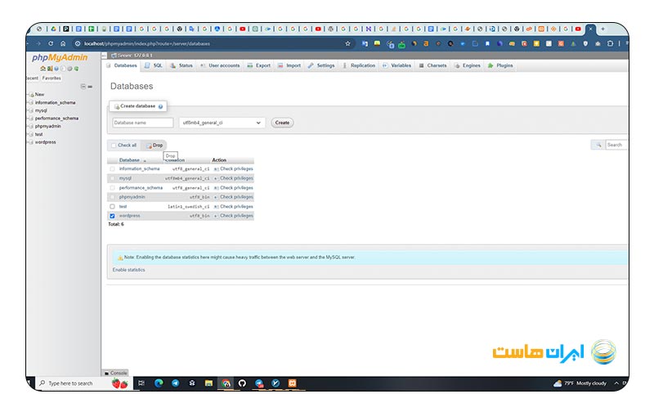The height and width of the screenshot is (412, 654).
Task: Click the shield extension icon in toolbar
Action: tap(585, 43)
